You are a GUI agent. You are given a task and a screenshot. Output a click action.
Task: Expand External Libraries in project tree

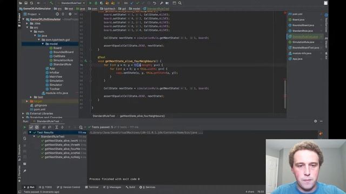(x=23, y=114)
